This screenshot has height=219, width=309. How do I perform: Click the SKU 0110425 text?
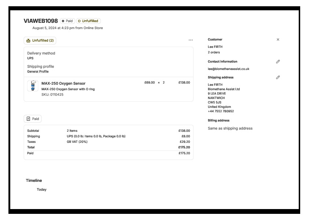click(x=52, y=95)
